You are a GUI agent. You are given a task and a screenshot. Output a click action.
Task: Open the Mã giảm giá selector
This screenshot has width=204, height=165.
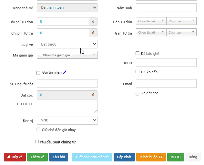(x=67, y=55)
